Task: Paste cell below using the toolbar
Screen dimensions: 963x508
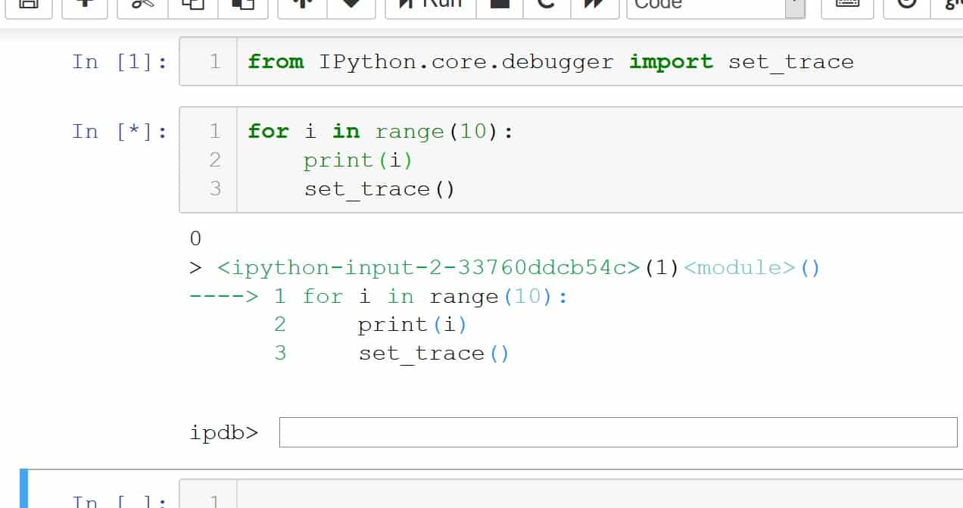Action: coord(242,5)
